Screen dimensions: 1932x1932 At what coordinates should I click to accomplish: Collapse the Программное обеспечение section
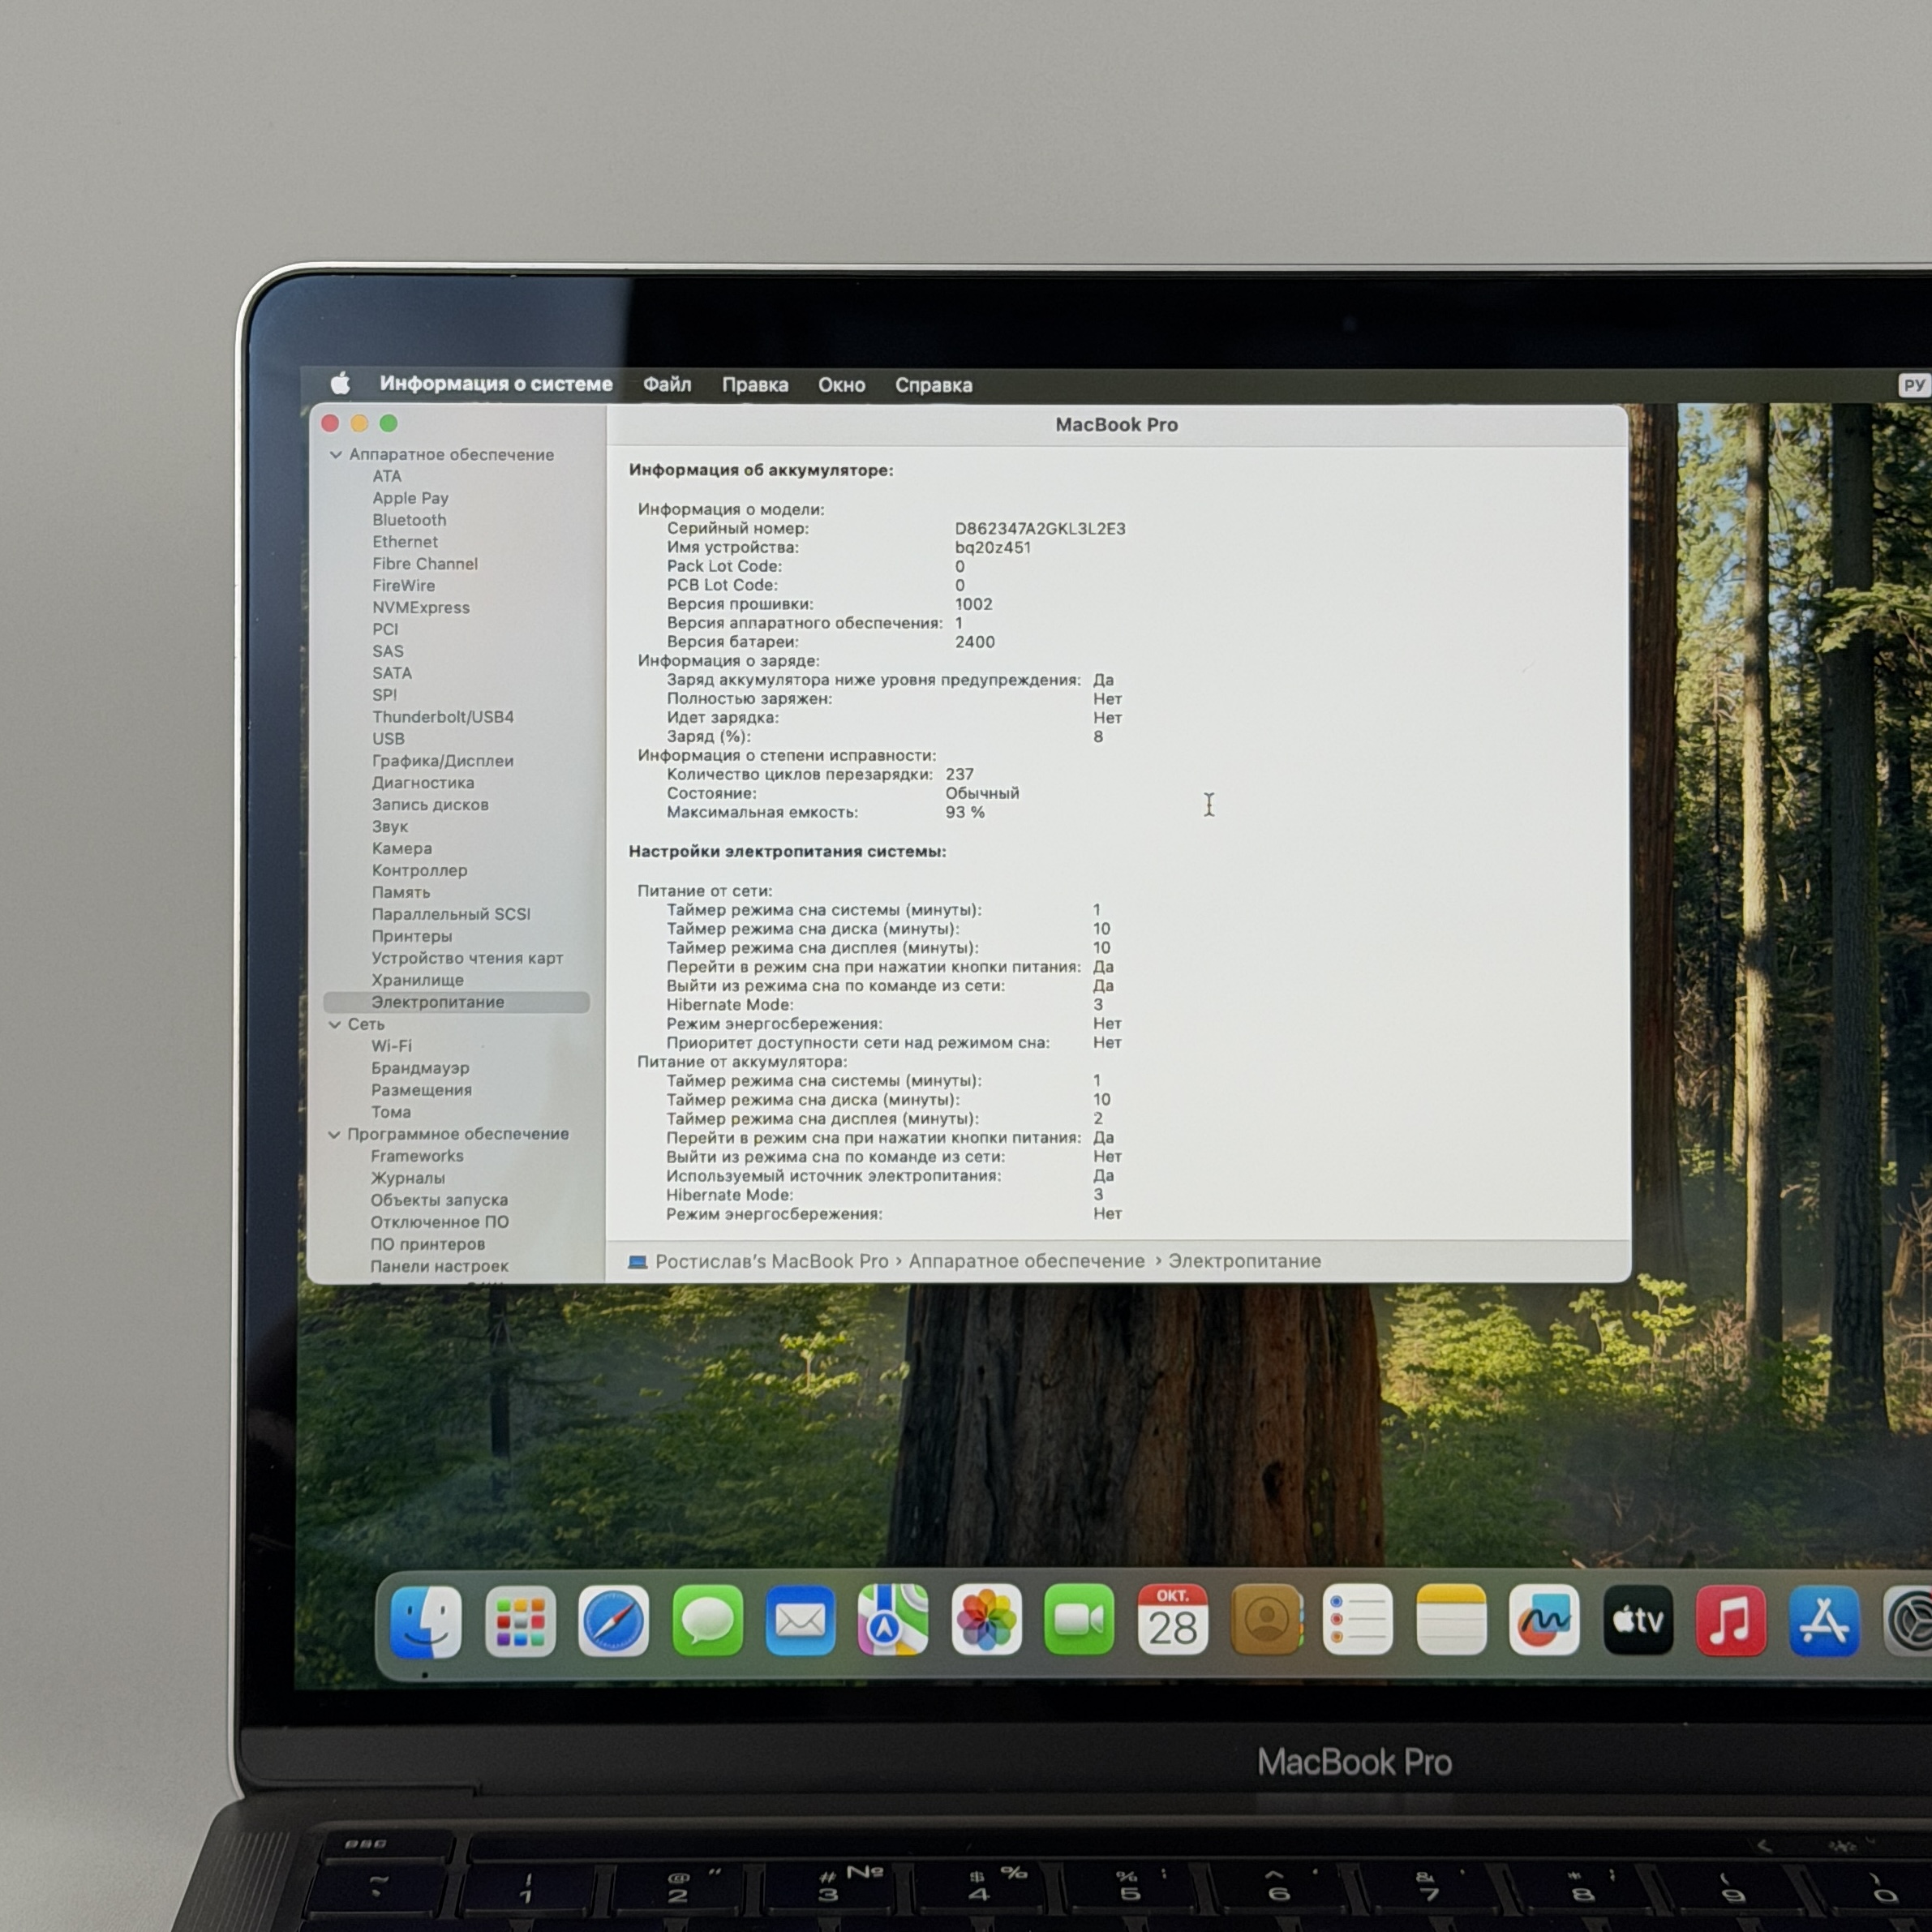tap(334, 1135)
